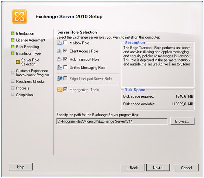Click the Exchange Server program files path field
This screenshot has height=178, width=204.
[x=112, y=121]
